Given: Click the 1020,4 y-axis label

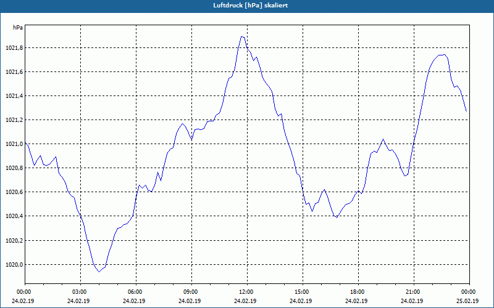Looking at the screenshot, I should click(14, 216).
